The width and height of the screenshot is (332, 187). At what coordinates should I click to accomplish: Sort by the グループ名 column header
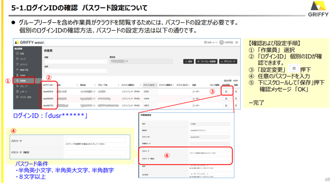[x=109, y=85]
